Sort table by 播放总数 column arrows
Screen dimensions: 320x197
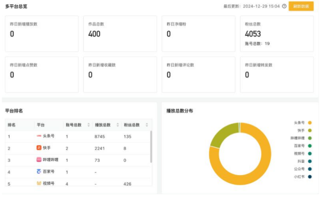[x=117, y=125]
